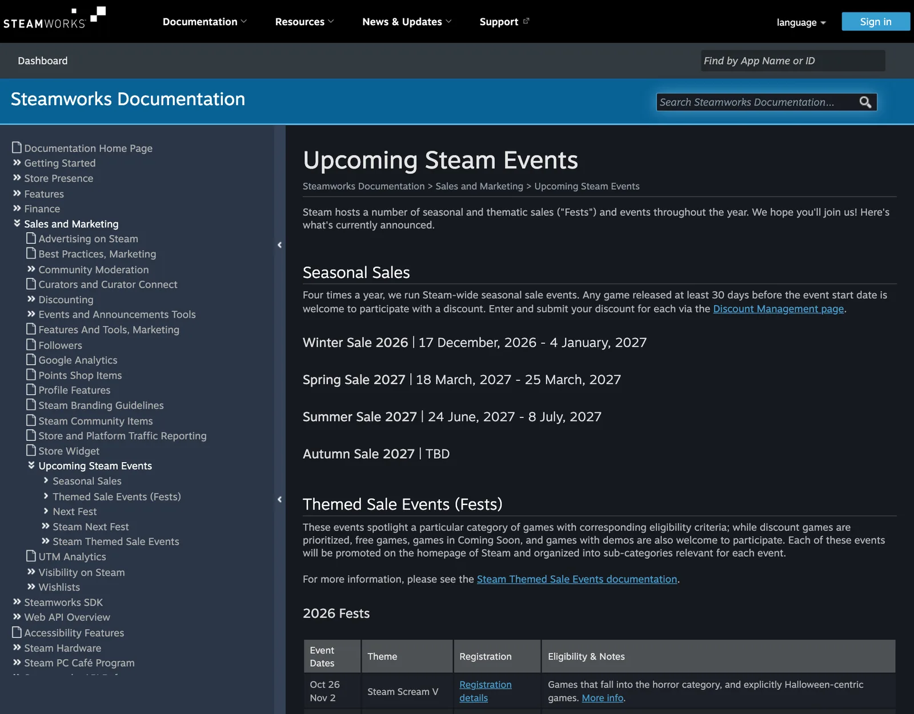Expand Steam Next Fest item
The image size is (914, 714).
85,527
